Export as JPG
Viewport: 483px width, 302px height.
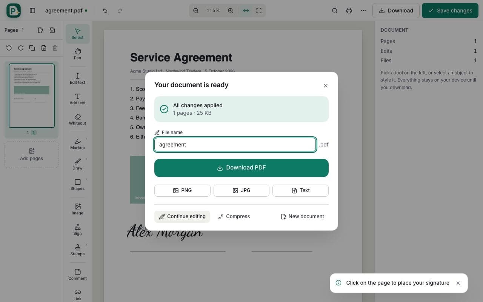[241, 191]
